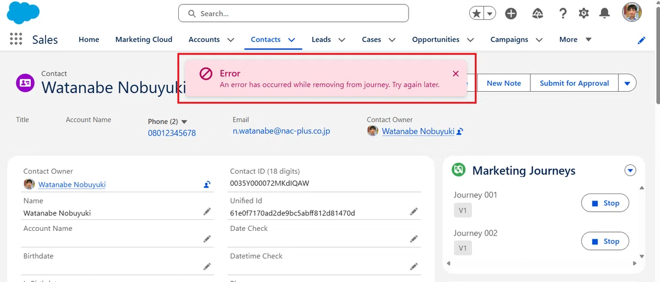Viewport: 660px width, 282px height.
Task: Go to the Home tab
Action: click(89, 40)
